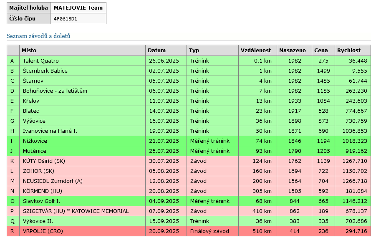The width and height of the screenshot is (381, 243).
Task: Click the 'Finálový závod' type cell
Action: 209,231
